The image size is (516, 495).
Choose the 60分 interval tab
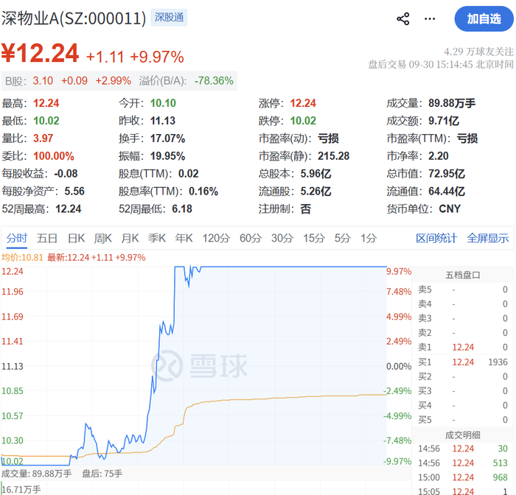click(x=251, y=238)
